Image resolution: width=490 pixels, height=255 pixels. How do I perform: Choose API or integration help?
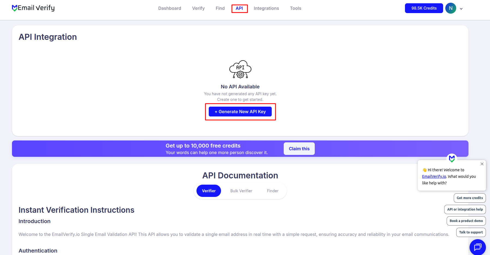[x=465, y=209]
